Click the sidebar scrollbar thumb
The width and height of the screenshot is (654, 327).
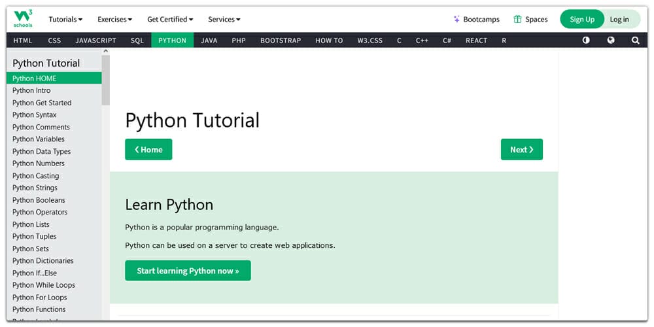(105, 80)
